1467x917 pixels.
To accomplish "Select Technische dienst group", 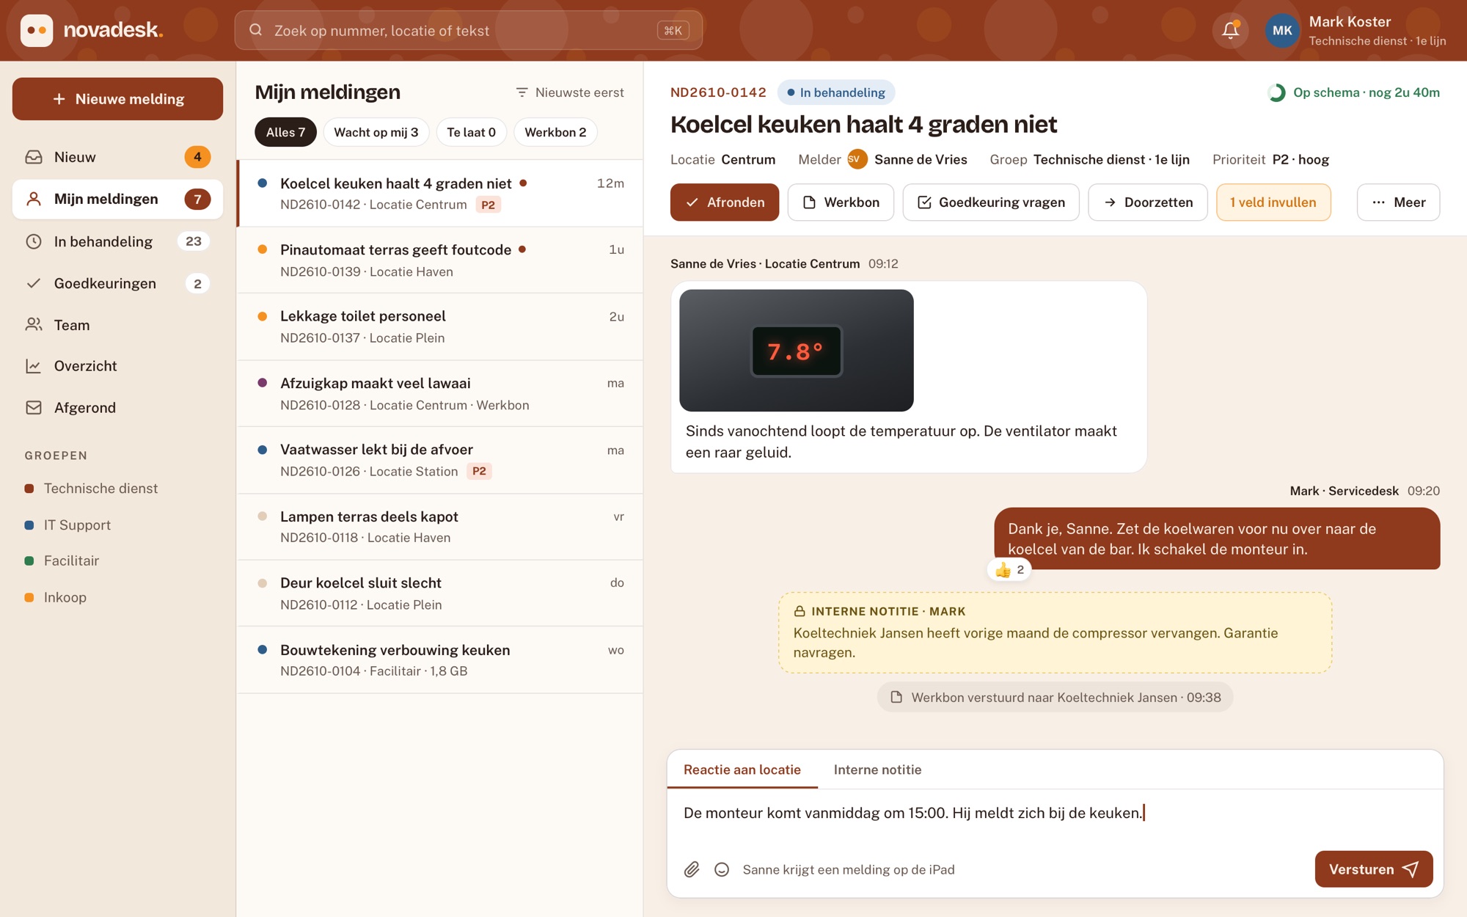I will (91, 489).
